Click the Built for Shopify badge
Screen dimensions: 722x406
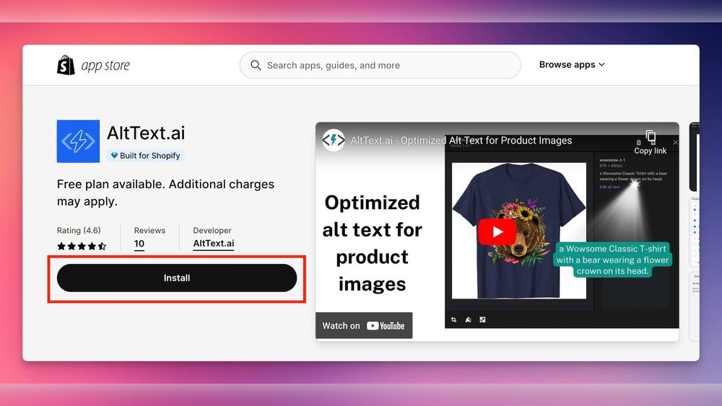click(146, 156)
